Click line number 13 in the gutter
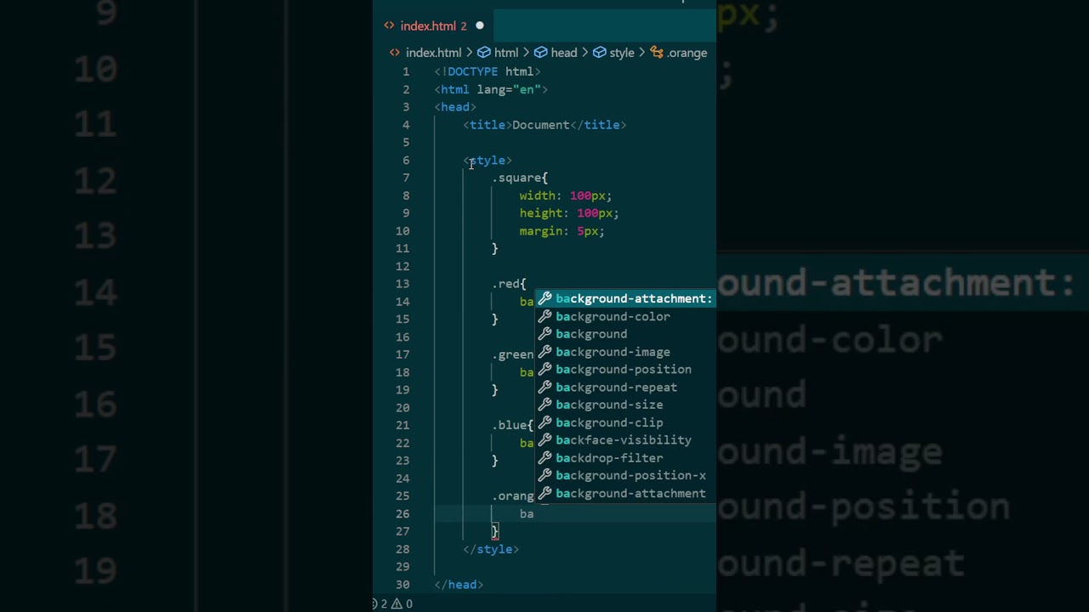This screenshot has width=1089, height=612. click(x=402, y=284)
